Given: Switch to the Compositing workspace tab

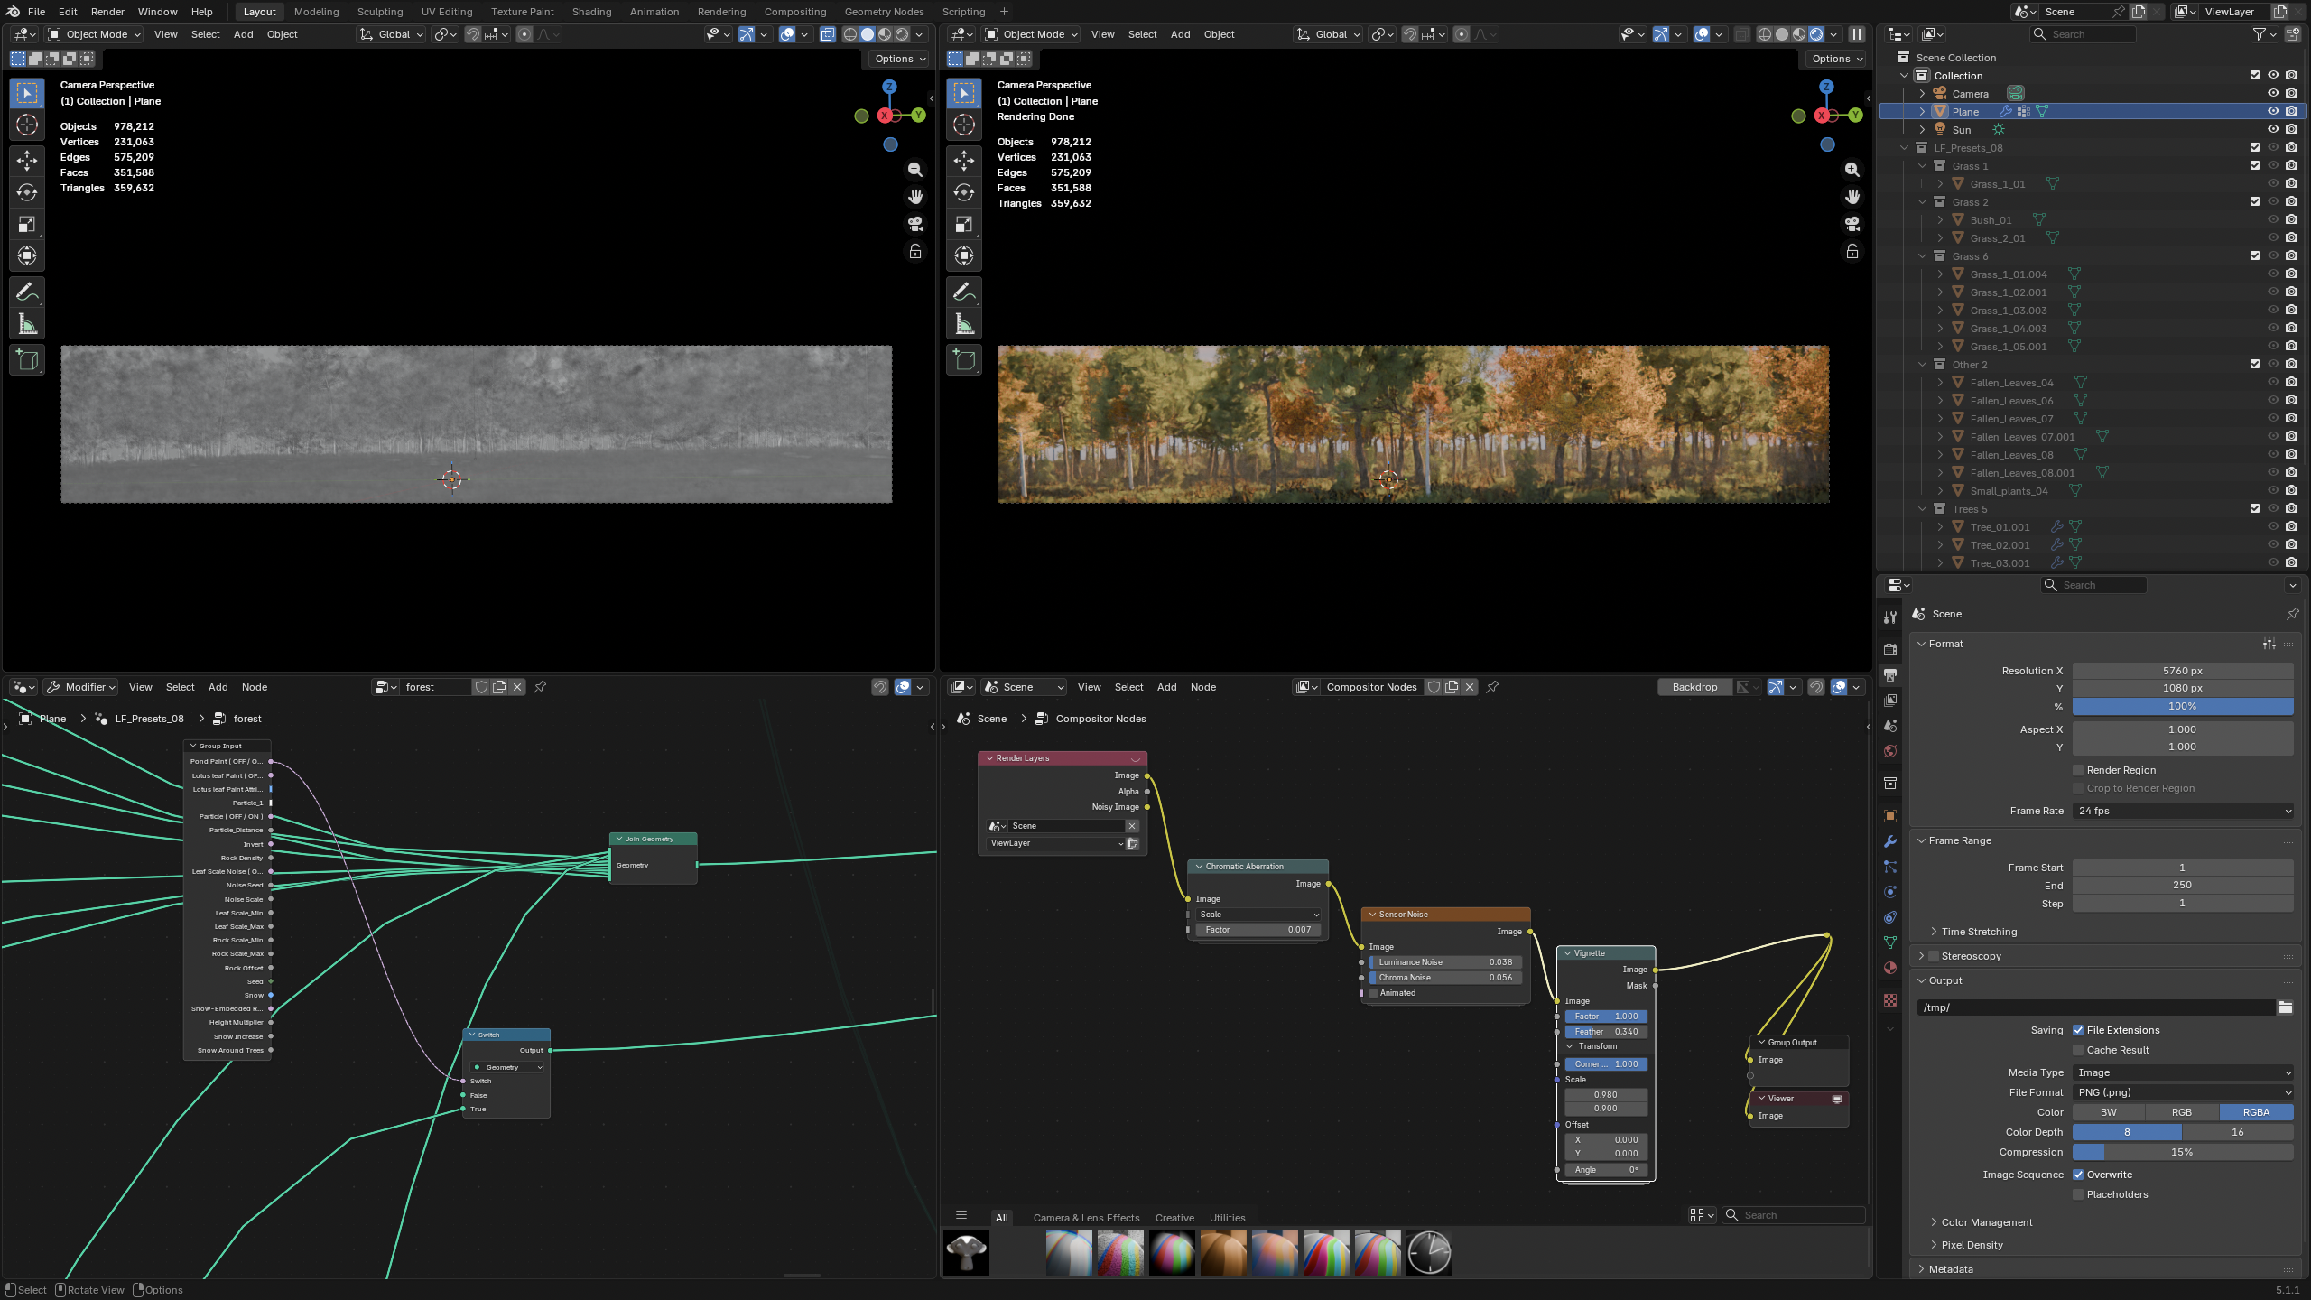Looking at the screenshot, I should click(794, 12).
